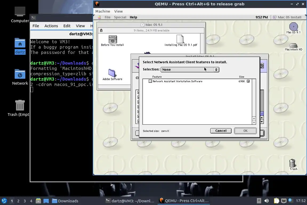Click the info icon for Network Assistant Workstation Software

point(248,81)
